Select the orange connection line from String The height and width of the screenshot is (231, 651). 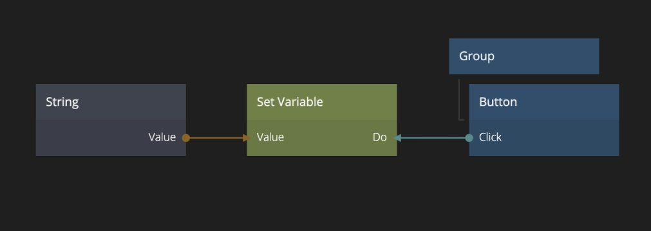216,138
